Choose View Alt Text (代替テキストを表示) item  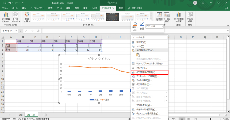(150, 109)
